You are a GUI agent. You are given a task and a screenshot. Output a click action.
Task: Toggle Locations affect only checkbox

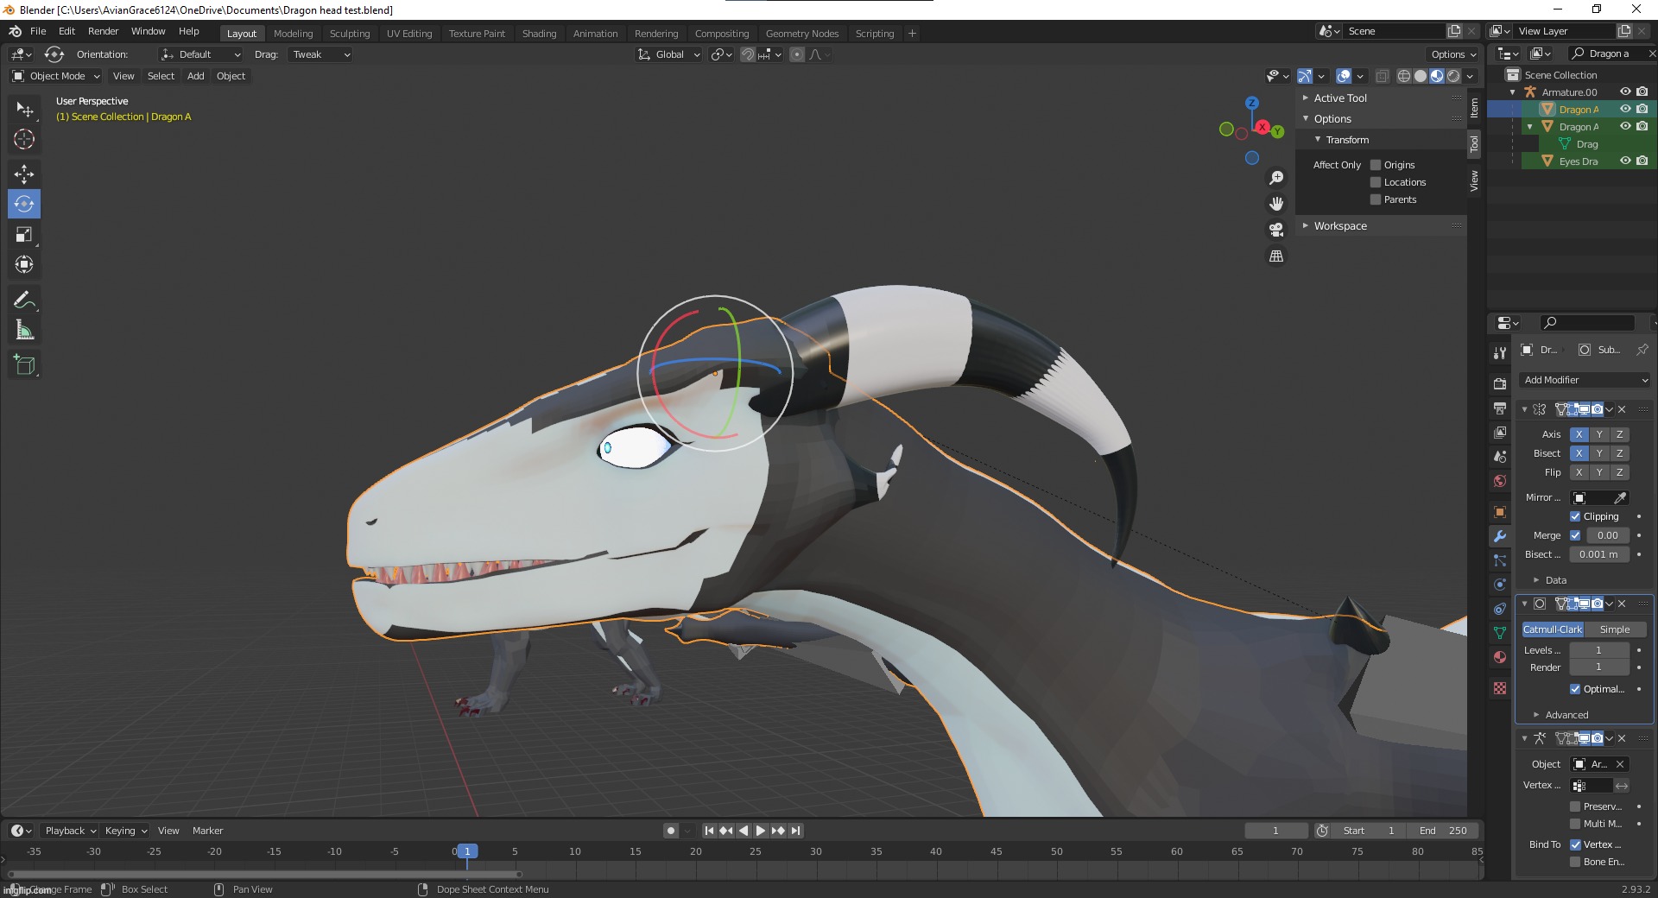coord(1376,182)
